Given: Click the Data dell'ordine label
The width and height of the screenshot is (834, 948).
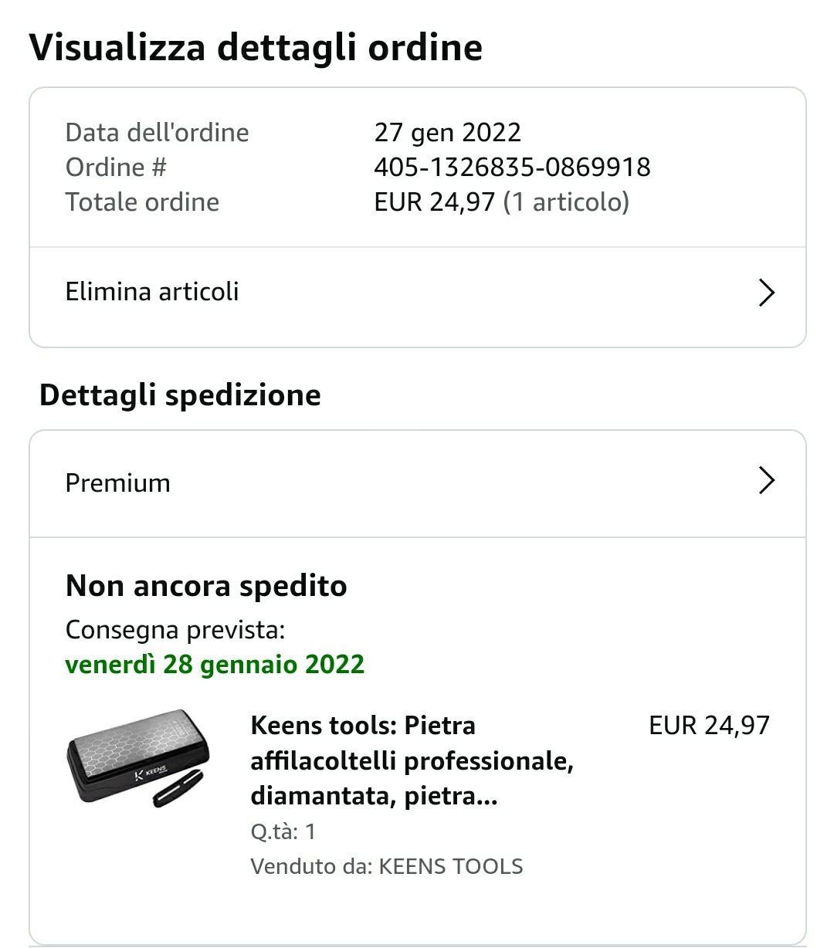Looking at the screenshot, I should (x=157, y=132).
